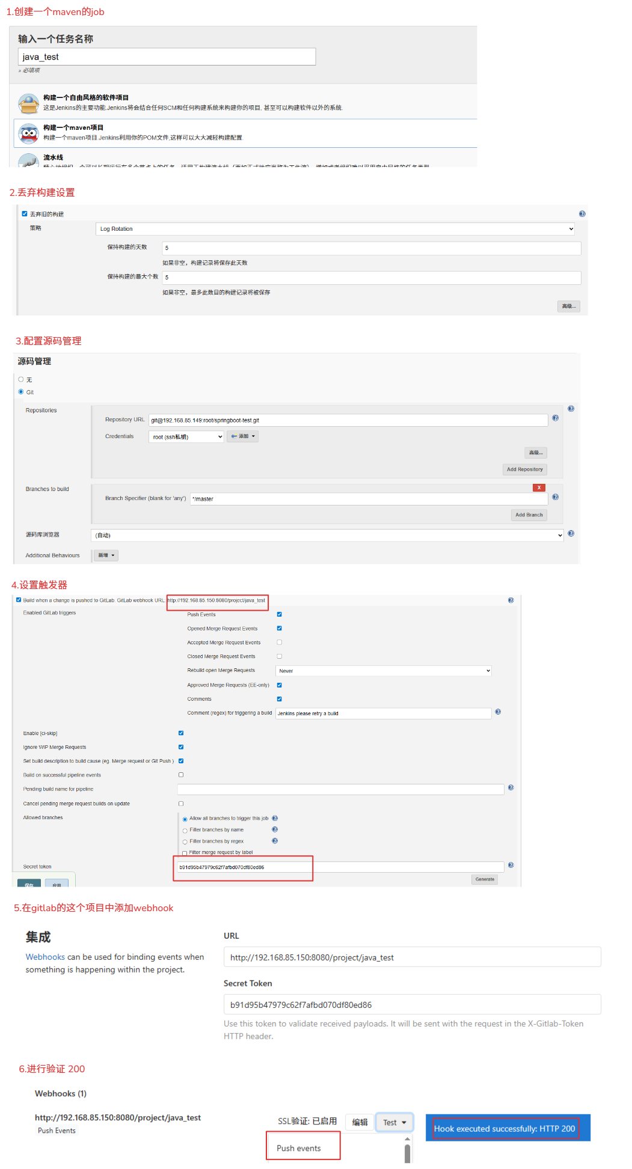Viewport: 632px width, 1169px height.
Task: Click Add Branch button
Action: point(529,515)
